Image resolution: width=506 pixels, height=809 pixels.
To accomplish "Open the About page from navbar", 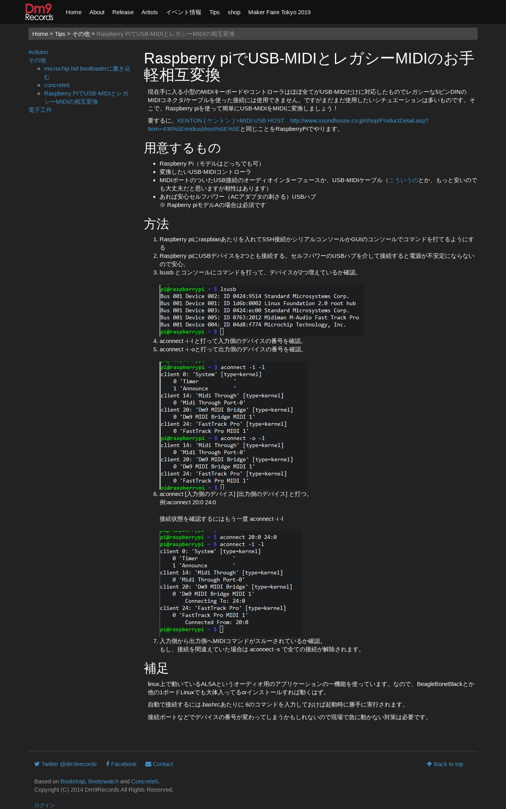I will tap(97, 12).
